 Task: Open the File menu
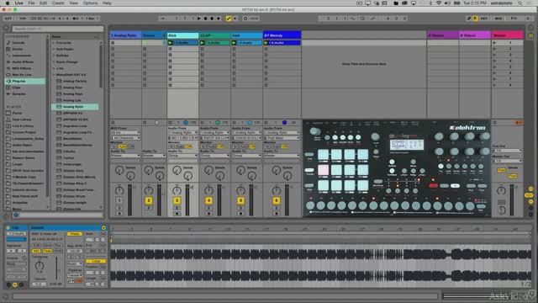(x=31, y=3)
